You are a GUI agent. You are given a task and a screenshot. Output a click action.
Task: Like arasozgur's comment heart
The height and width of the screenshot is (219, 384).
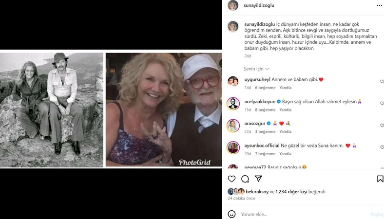tap(382, 126)
